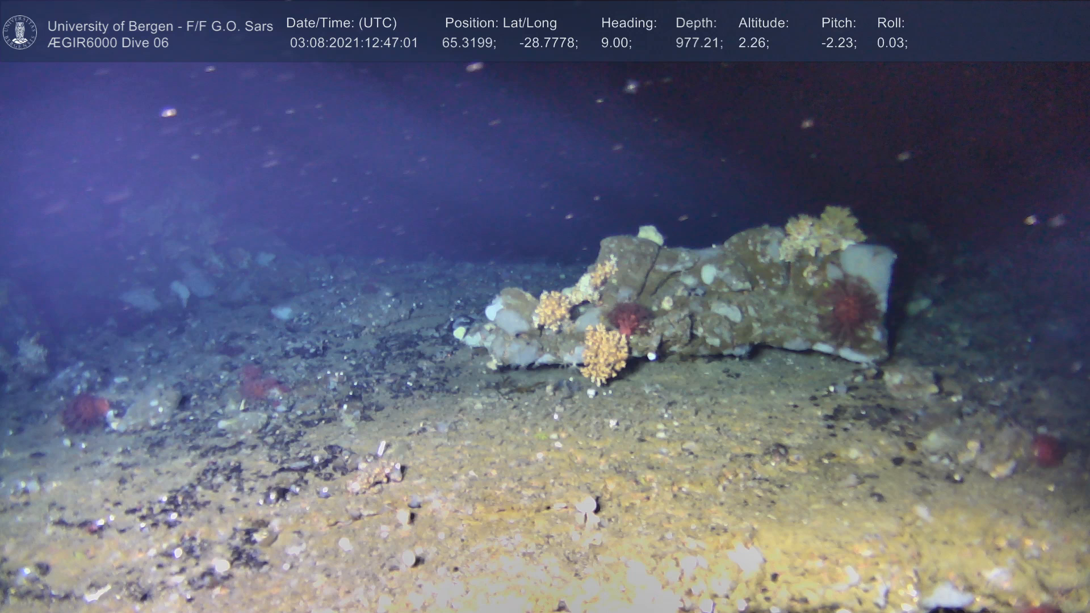Click the Roll: label
The height and width of the screenshot is (613, 1090).
(x=891, y=23)
